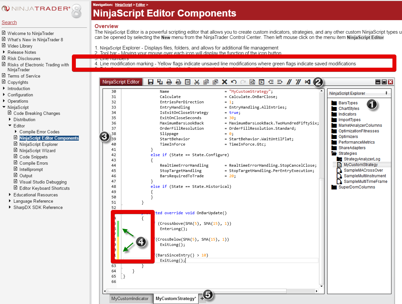Expand the SharpDX SDK Reference arrow
402x304 pixels.
10,207
